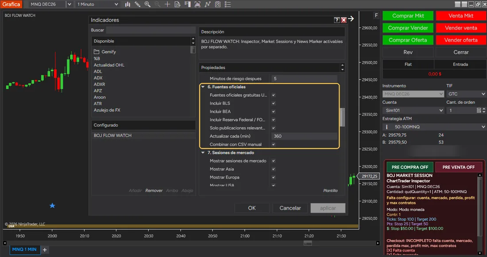This screenshot has width=487, height=257.
Task: Toggle Fuentes oficiales gratuitas checkbox
Action: pos(274,95)
